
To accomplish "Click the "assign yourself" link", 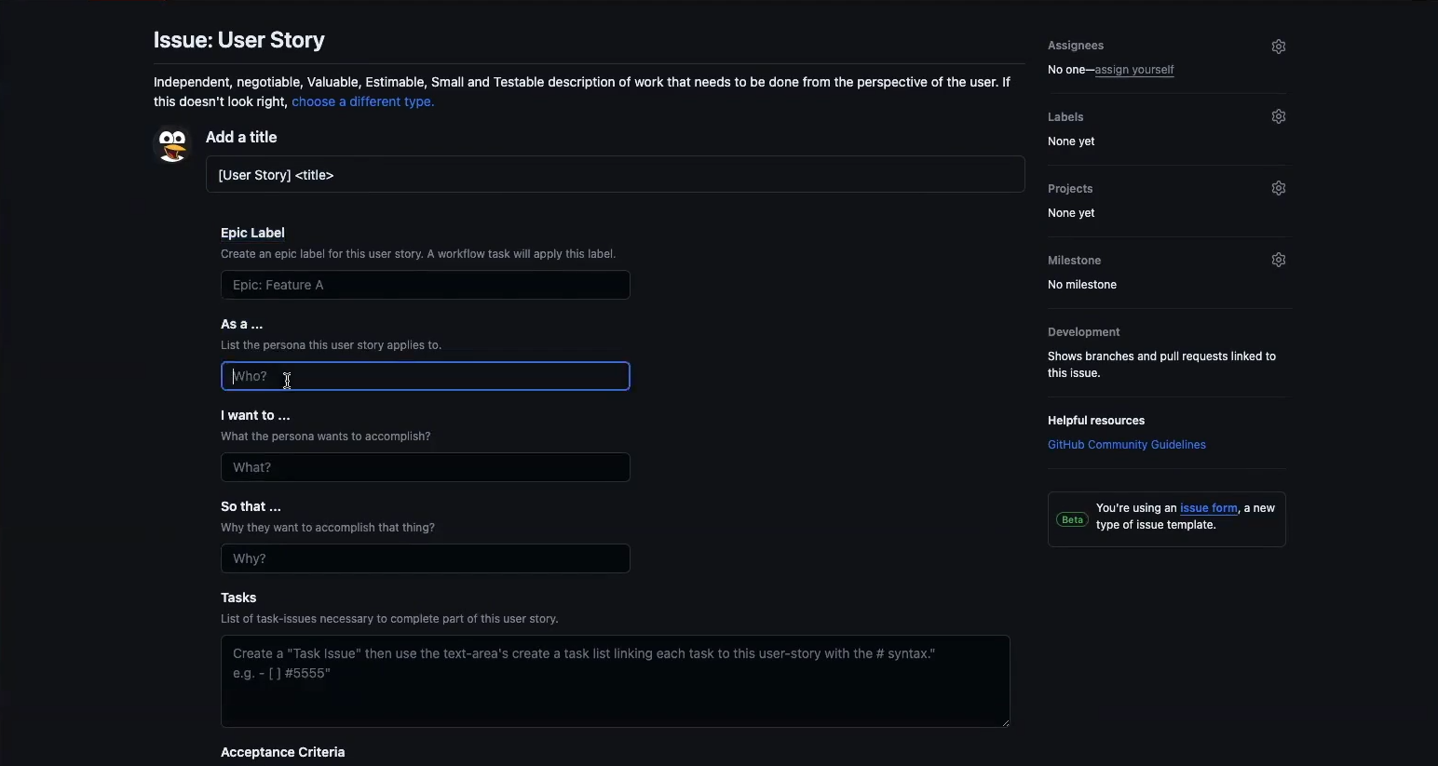I will pyautogui.click(x=1133, y=70).
